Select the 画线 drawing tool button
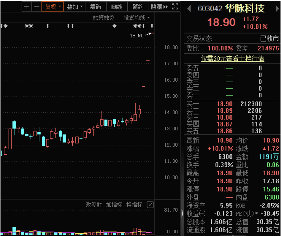The image size is (281, 236). point(117,6)
